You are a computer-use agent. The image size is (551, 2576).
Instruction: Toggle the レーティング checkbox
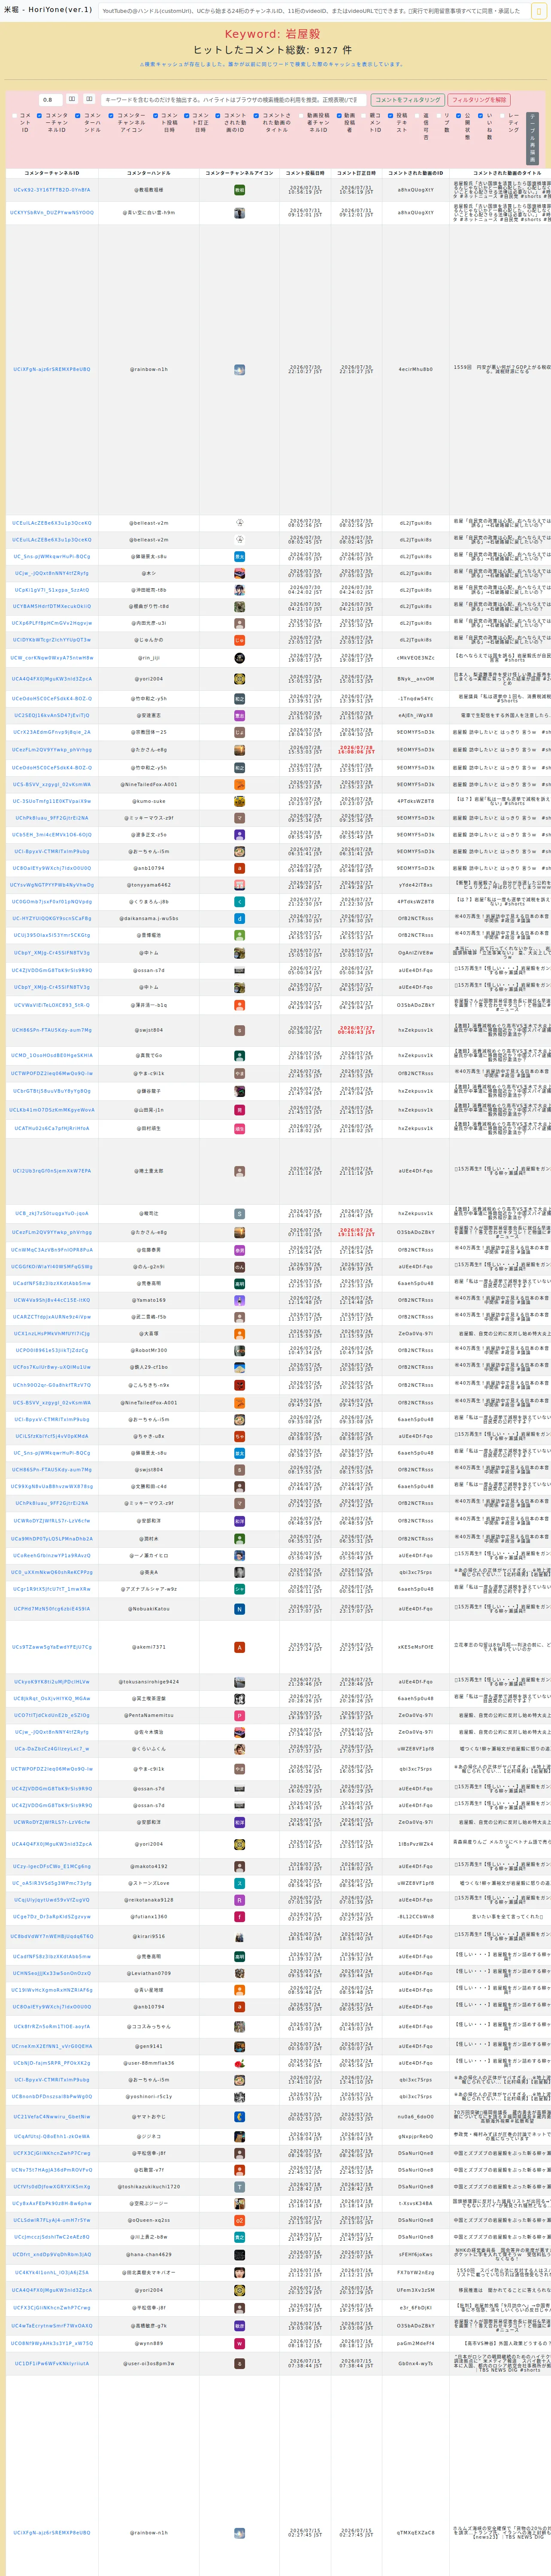pos(502,116)
